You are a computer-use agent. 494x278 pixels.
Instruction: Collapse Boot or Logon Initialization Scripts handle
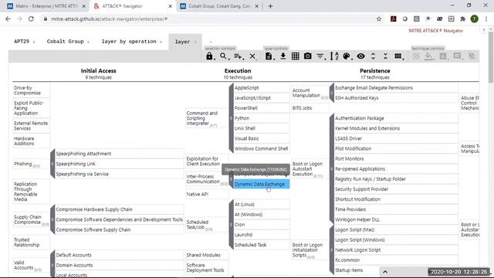click(x=331, y=250)
